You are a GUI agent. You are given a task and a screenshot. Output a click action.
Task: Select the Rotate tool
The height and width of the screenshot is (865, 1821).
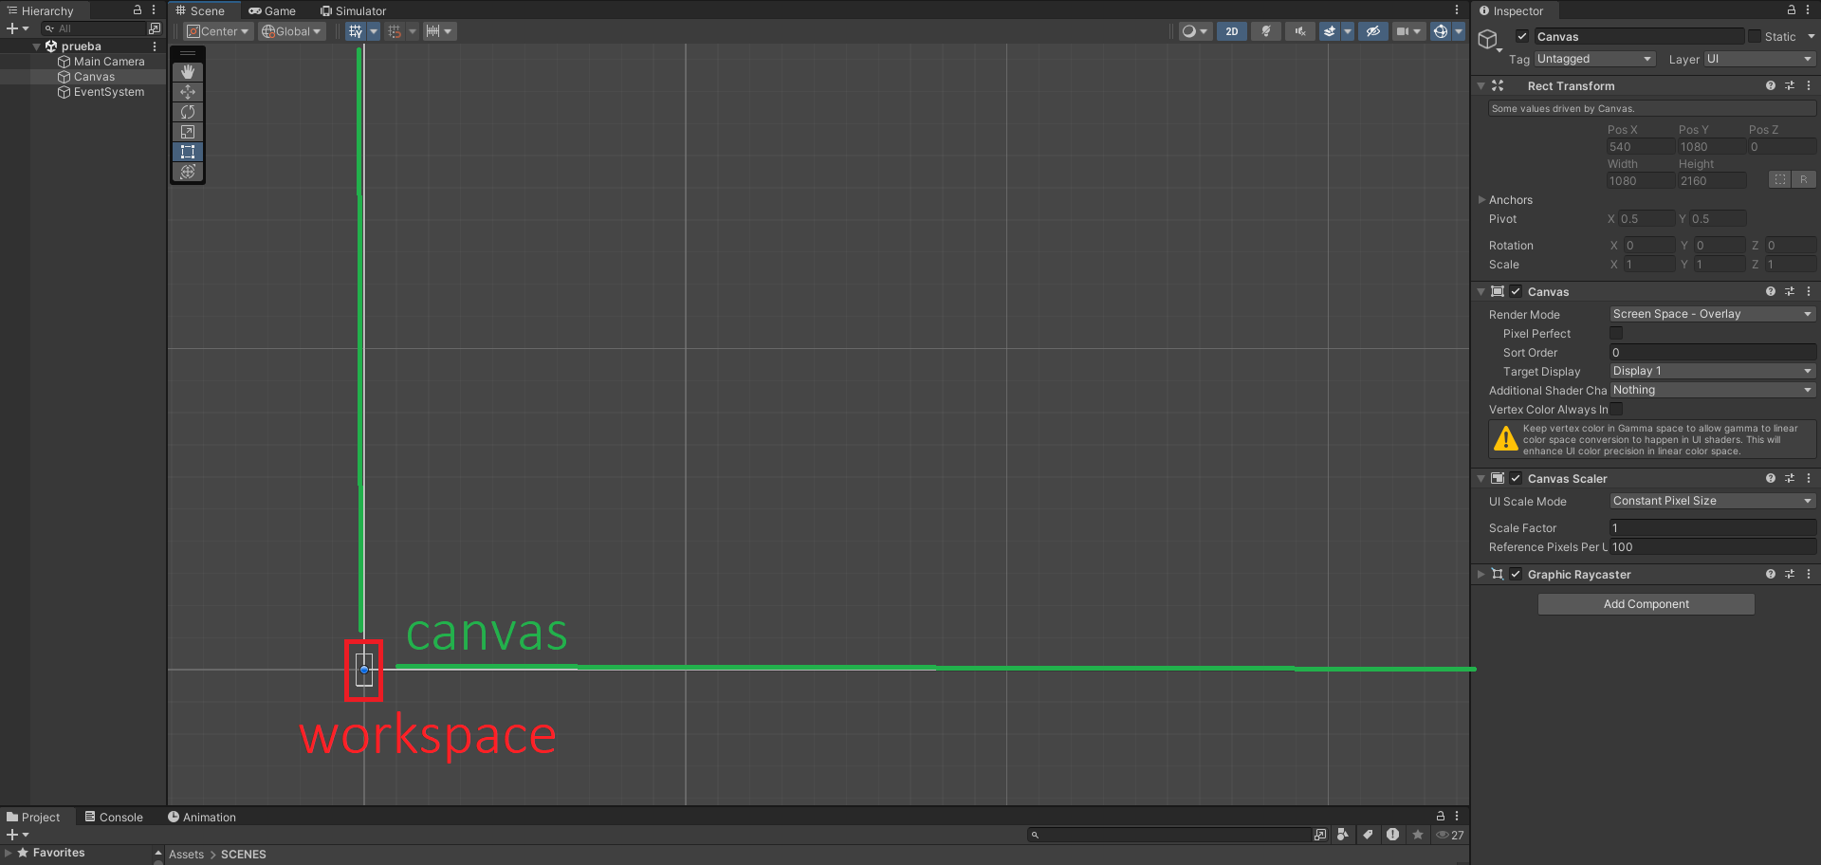pyautogui.click(x=187, y=112)
